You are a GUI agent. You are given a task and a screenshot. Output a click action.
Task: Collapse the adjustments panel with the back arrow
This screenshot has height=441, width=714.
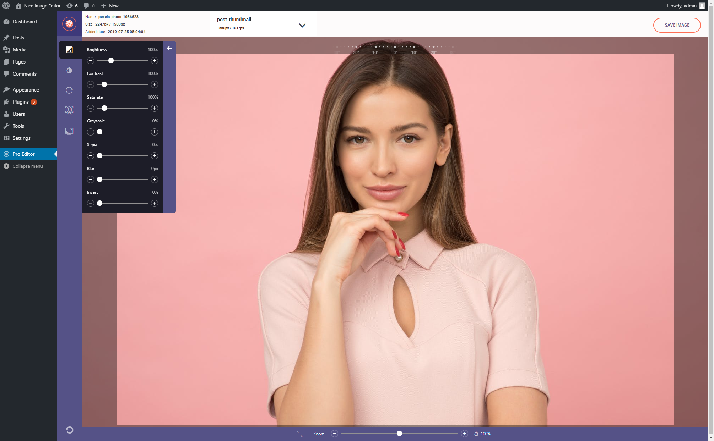tap(169, 48)
